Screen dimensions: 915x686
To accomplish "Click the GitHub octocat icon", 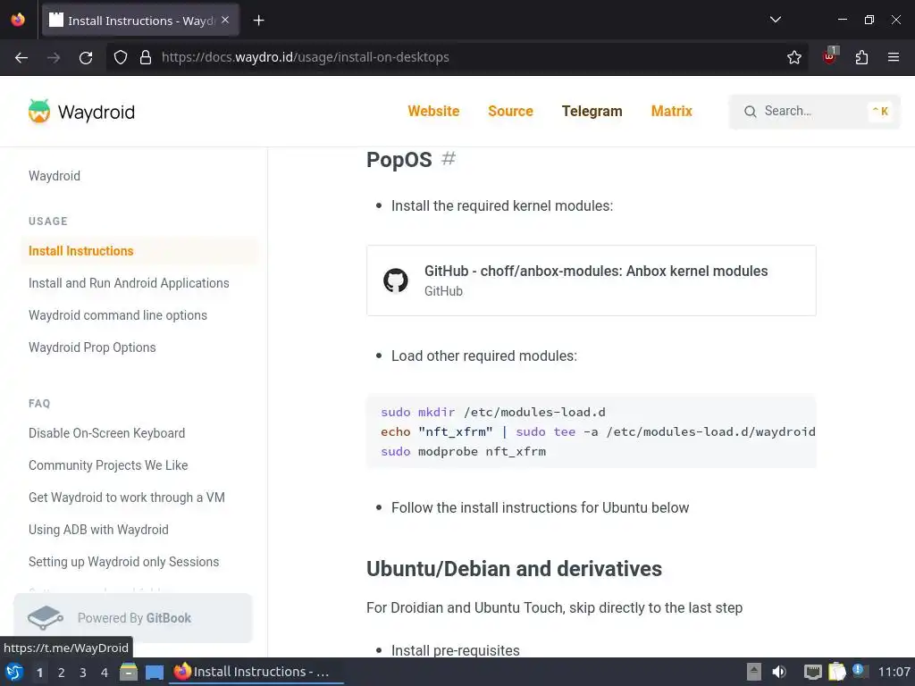I will [396, 280].
